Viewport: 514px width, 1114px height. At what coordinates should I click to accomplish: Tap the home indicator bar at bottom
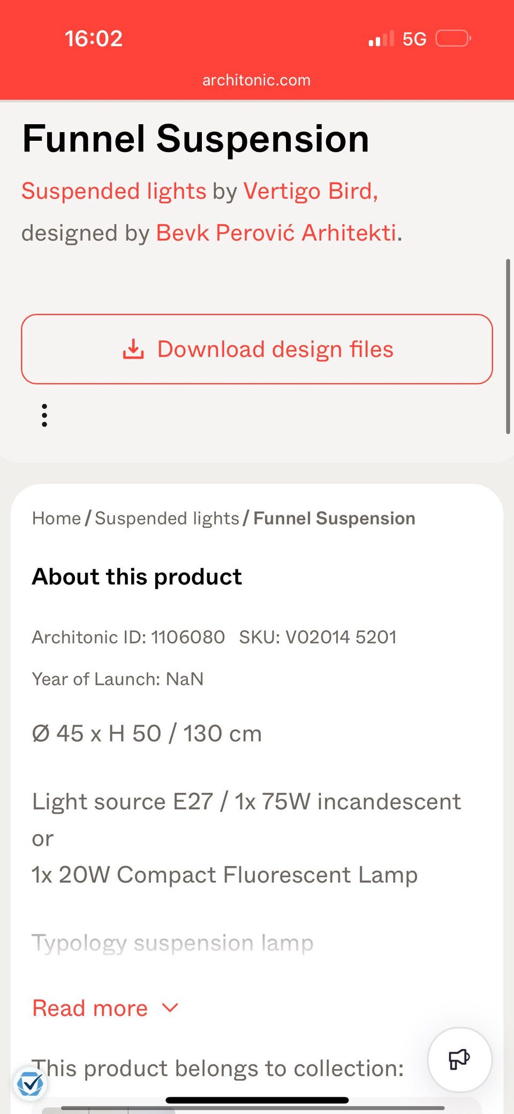pyautogui.click(x=257, y=1100)
